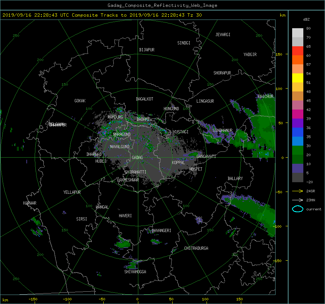Click the km unit label at bottom left
Image resolution: width=325 pixels, height=304 pixels.
5,300
